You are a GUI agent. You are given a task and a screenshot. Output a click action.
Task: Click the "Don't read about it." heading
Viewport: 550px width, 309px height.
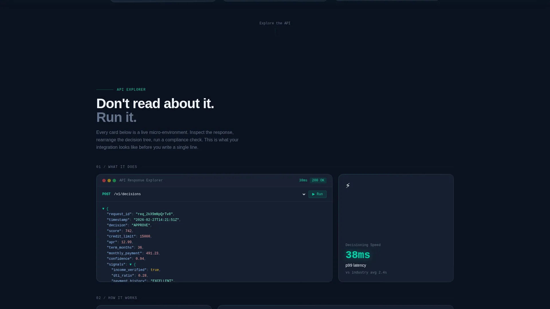coord(155,104)
